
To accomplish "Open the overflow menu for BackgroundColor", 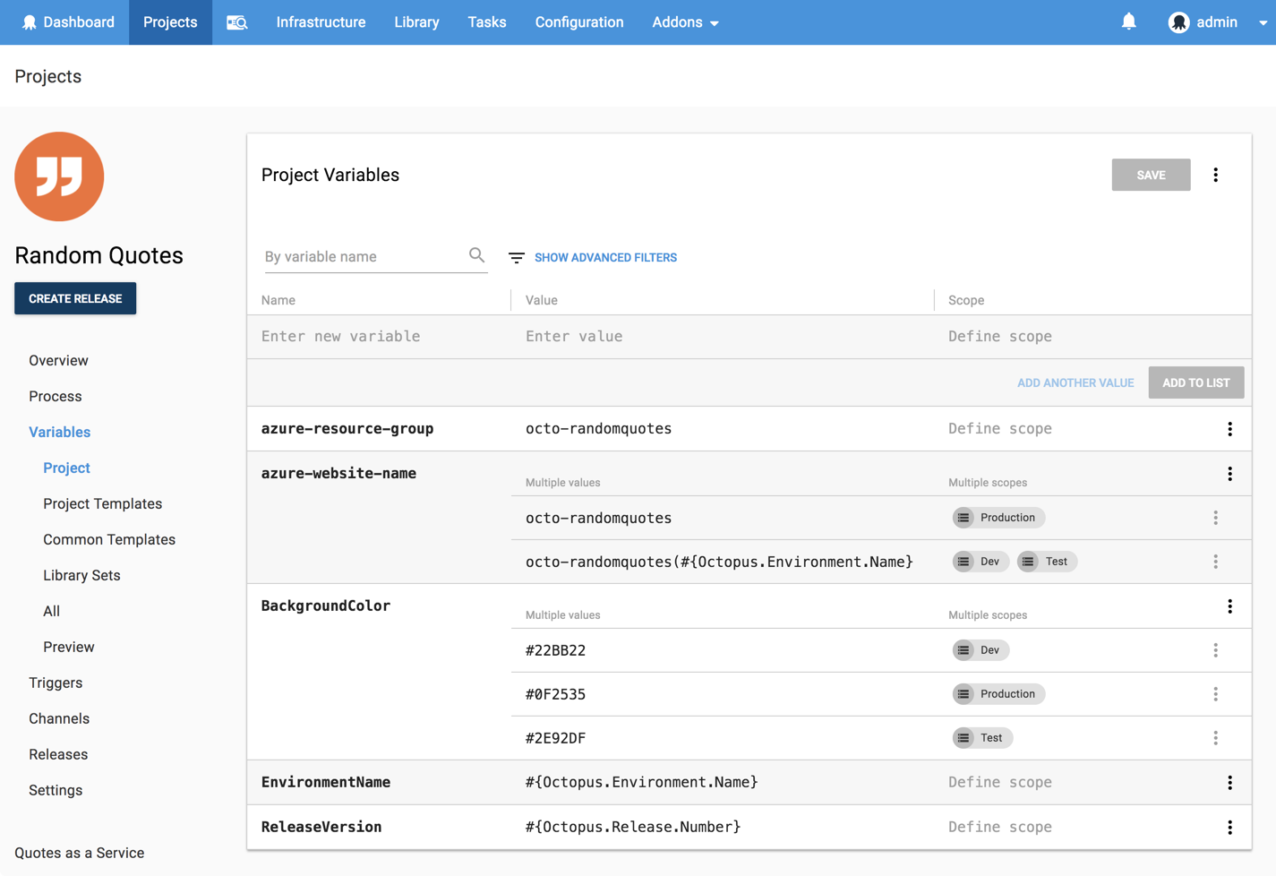I will [1229, 606].
